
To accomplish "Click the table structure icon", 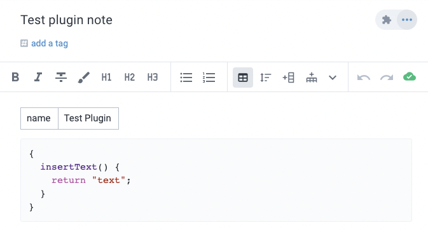I will click(x=312, y=78).
